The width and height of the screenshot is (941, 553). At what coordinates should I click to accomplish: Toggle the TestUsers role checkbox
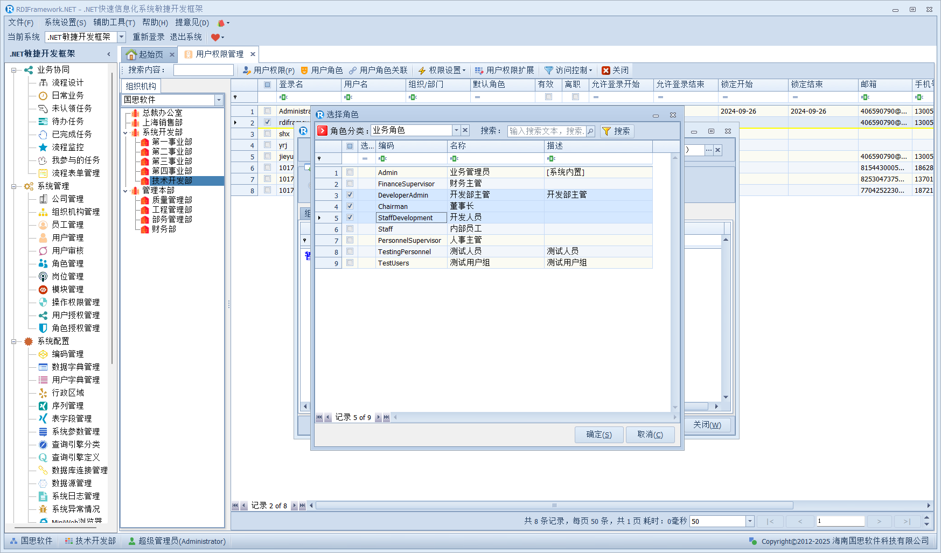[x=350, y=263]
